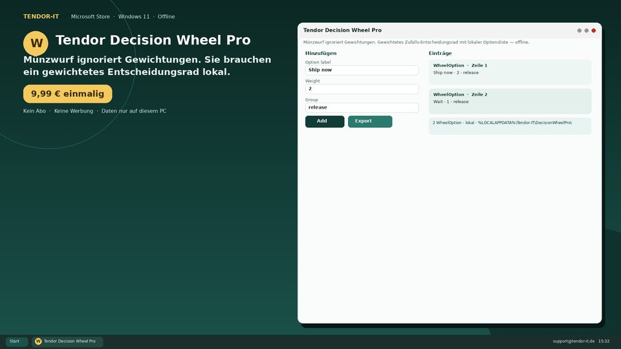The height and width of the screenshot is (349, 621).
Task: Click the TENDOR-IT brand text
Action: pyautogui.click(x=41, y=17)
